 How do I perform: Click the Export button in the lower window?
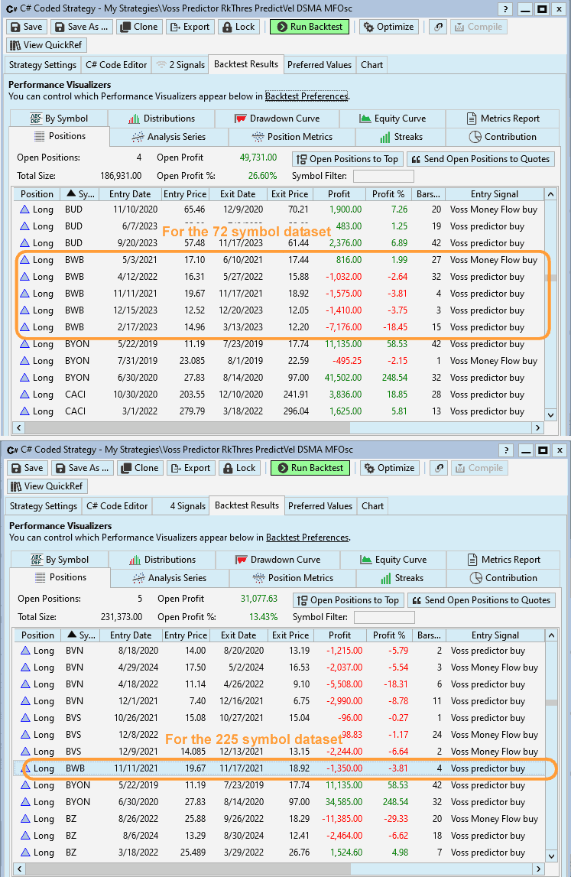pos(189,468)
